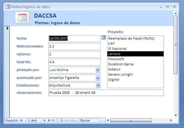This screenshot has width=184, height=128.
Task: Select Microsoft in the project list
Action: [x=136, y=59]
